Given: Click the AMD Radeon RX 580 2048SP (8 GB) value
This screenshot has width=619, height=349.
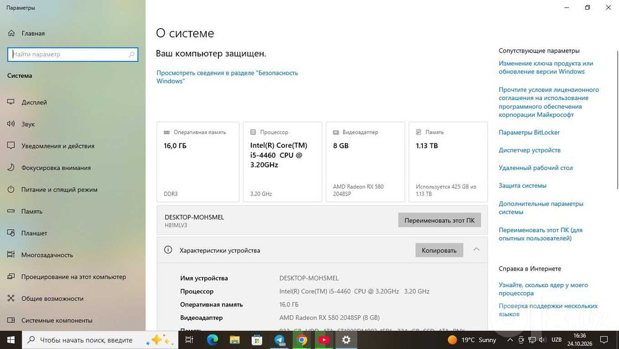Looking at the screenshot, I should click(329, 317).
